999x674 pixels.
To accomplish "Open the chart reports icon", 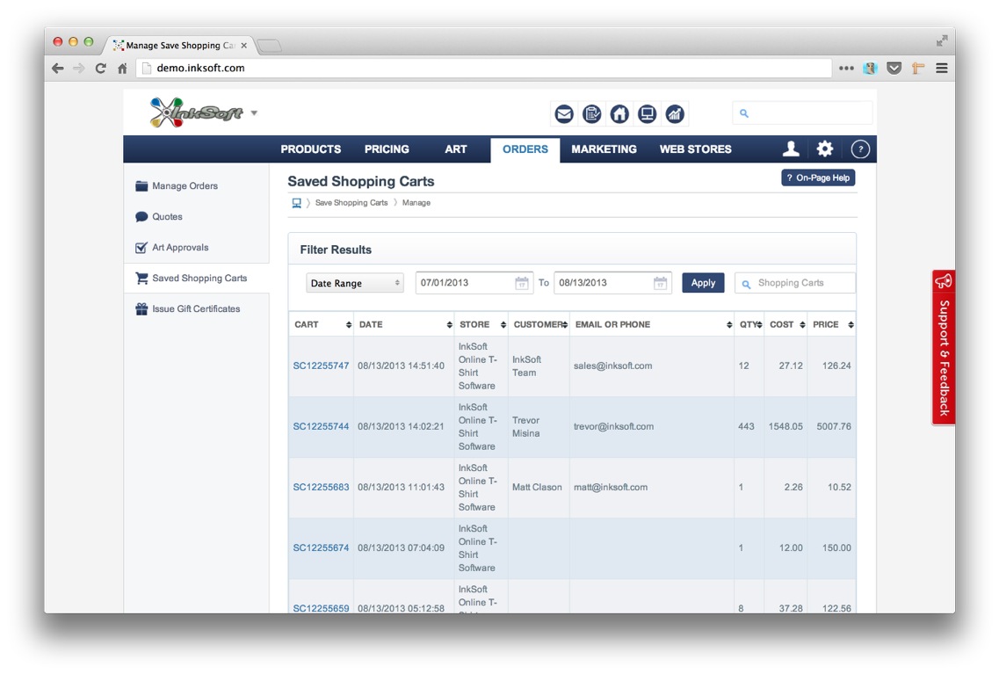I will [x=675, y=114].
